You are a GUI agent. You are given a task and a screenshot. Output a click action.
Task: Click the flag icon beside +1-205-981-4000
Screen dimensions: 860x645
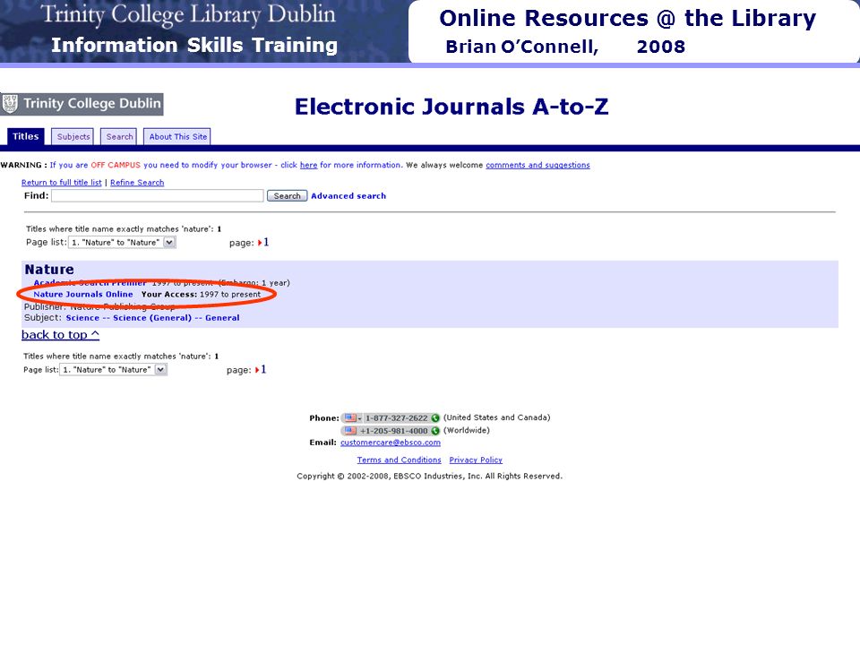350,431
